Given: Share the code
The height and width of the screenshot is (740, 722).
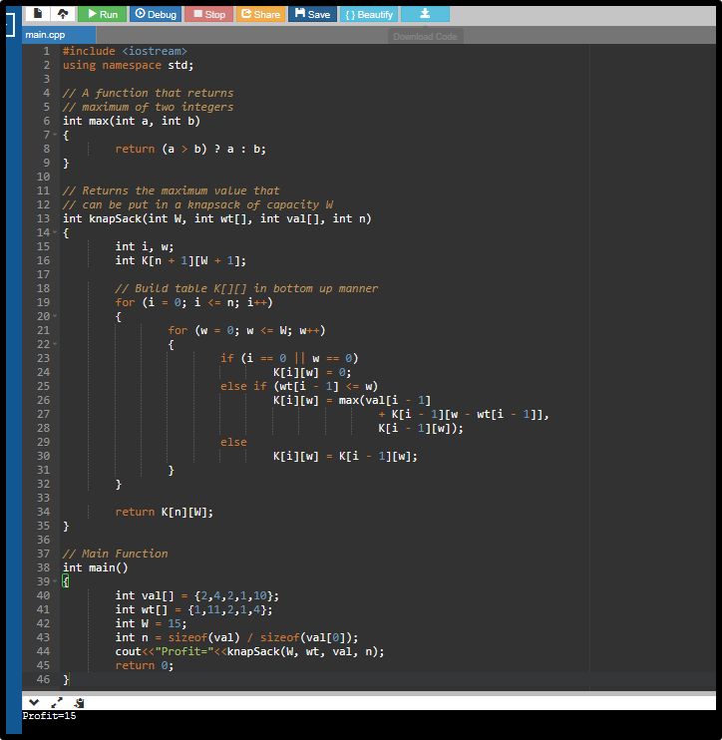Looking at the screenshot, I should [x=260, y=14].
